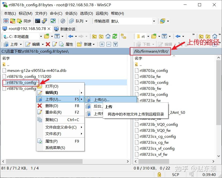This screenshot has height=178, width=222.
Task: Click the red X delete toolbar icon
Action: (48, 44)
